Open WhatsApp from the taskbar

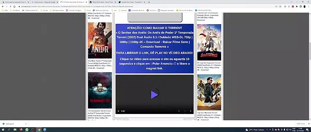(x=27, y=130)
